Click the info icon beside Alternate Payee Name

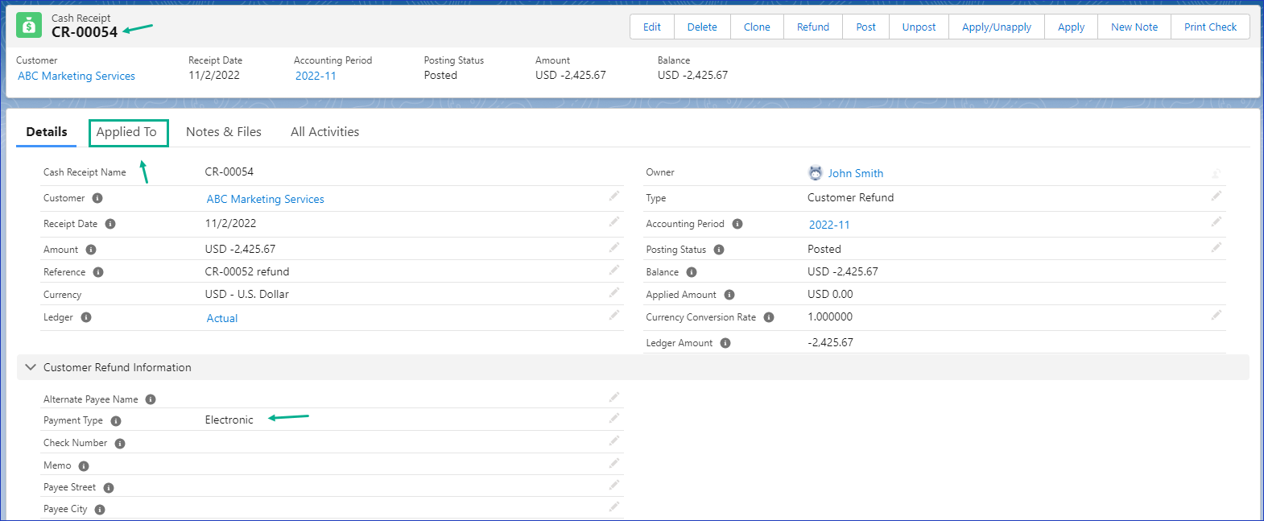tap(151, 399)
